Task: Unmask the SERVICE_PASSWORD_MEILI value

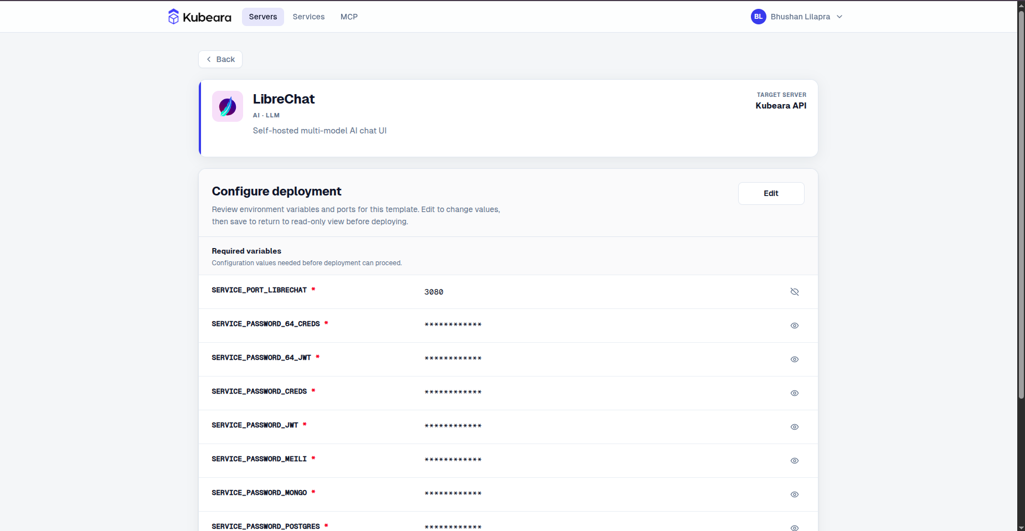Action: [x=795, y=461]
